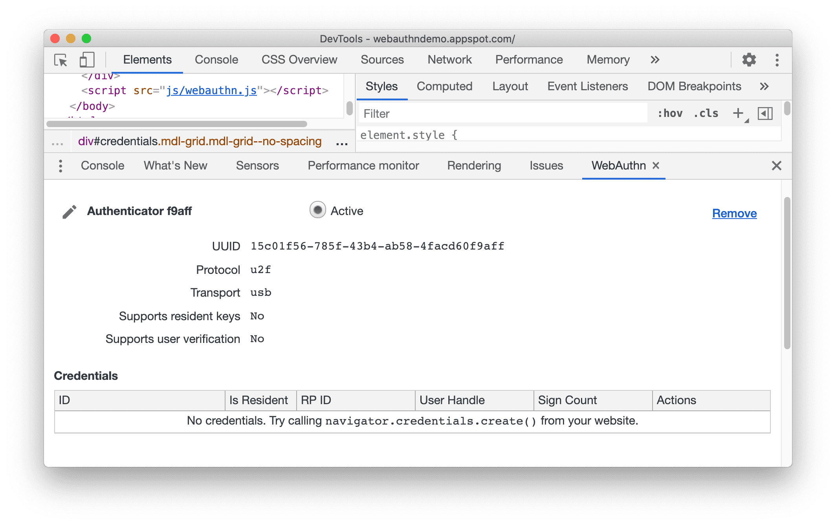
Task: Click the Remove link for authenticator
Action: [x=734, y=213]
